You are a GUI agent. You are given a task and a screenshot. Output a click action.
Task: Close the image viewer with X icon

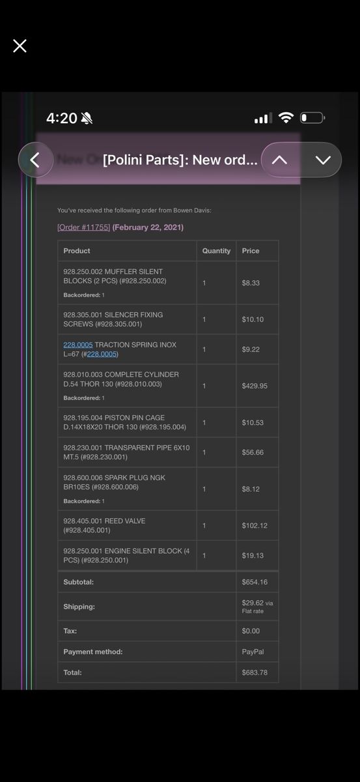(20, 46)
